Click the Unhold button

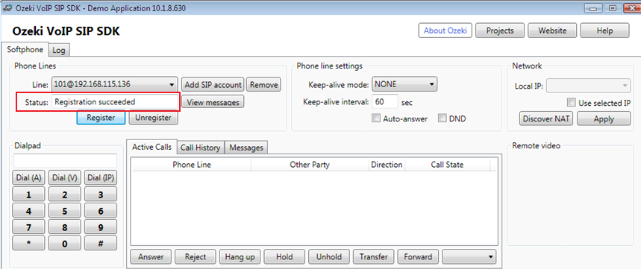point(329,257)
